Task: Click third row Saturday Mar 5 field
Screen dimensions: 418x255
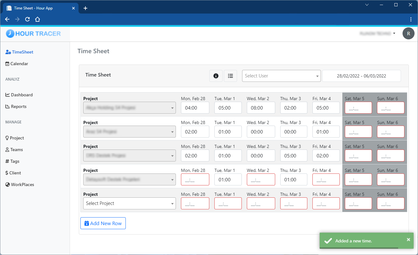Action: pos(358,156)
